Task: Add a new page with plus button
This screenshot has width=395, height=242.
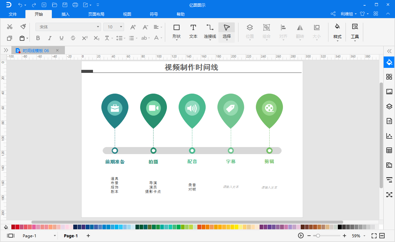Action: (88, 236)
